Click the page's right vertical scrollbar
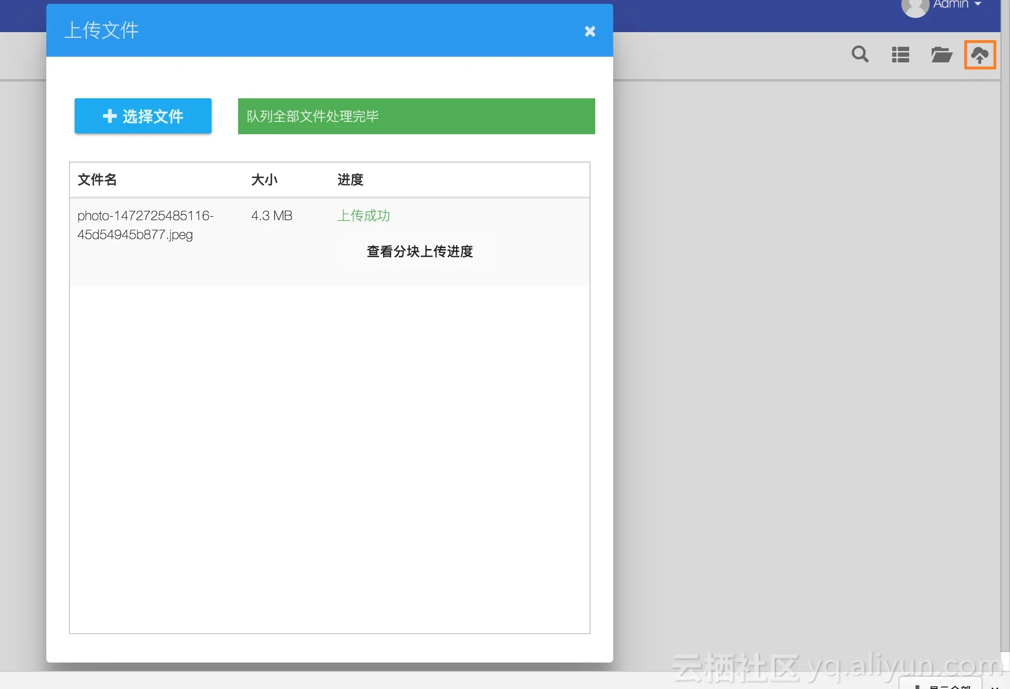 click(1005, 331)
